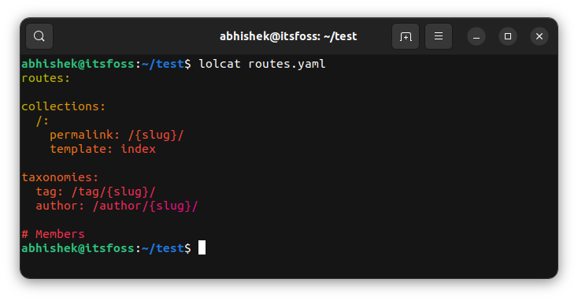
Task: Click the 'author: /author/{slug}/' line
Action: click(x=117, y=206)
